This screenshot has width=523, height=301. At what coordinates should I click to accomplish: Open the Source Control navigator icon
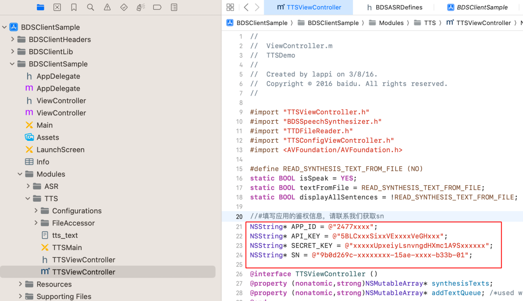point(57,7)
